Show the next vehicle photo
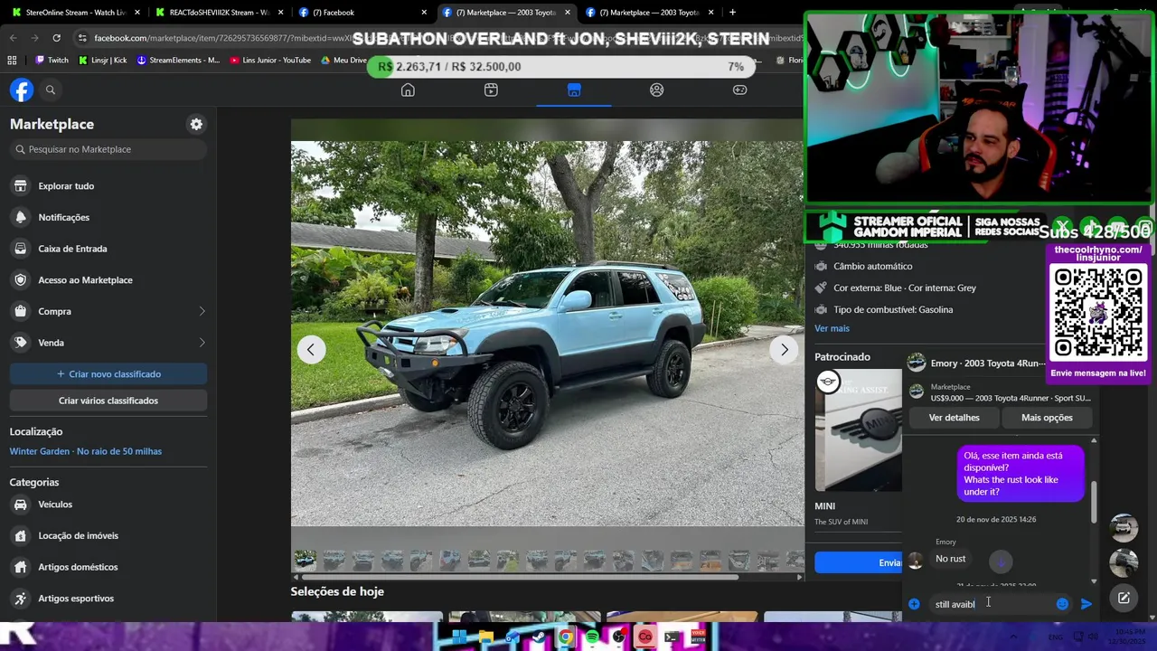1157x651 pixels. pyautogui.click(x=784, y=349)
